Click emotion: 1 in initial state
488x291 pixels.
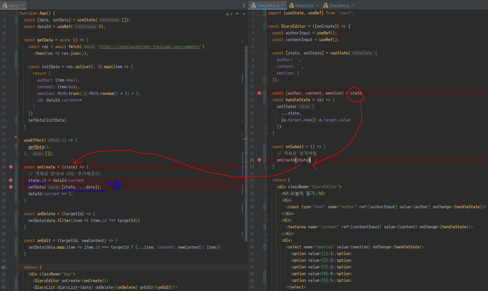coord(288,73)
